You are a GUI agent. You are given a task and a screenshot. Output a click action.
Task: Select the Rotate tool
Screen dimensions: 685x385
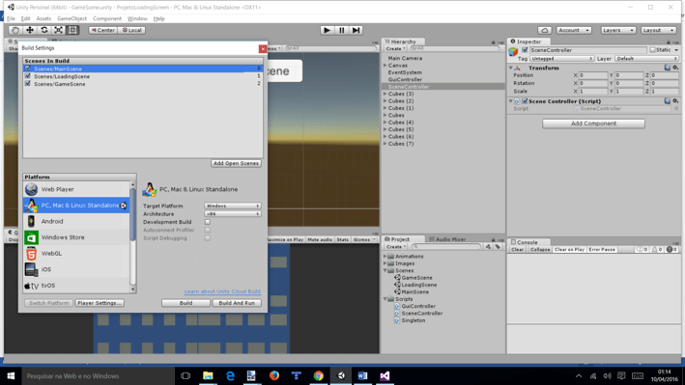(44, 30)
